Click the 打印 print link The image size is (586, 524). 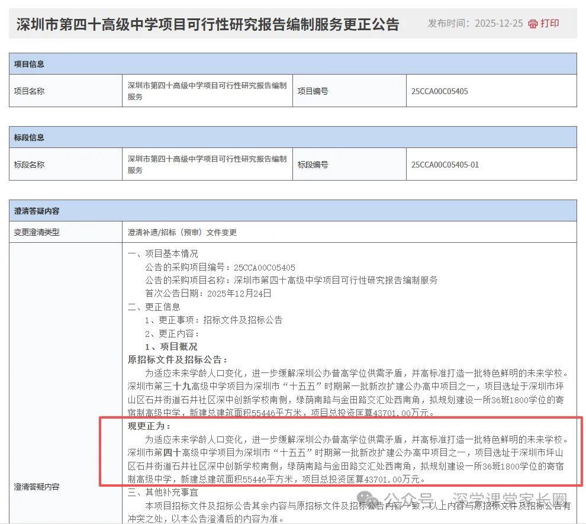pyautogui.click(x=549, y=24)
